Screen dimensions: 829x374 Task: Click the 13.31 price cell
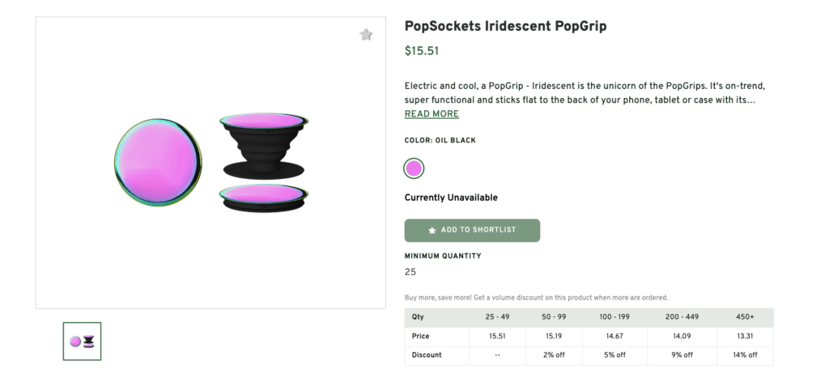point(745,336)
